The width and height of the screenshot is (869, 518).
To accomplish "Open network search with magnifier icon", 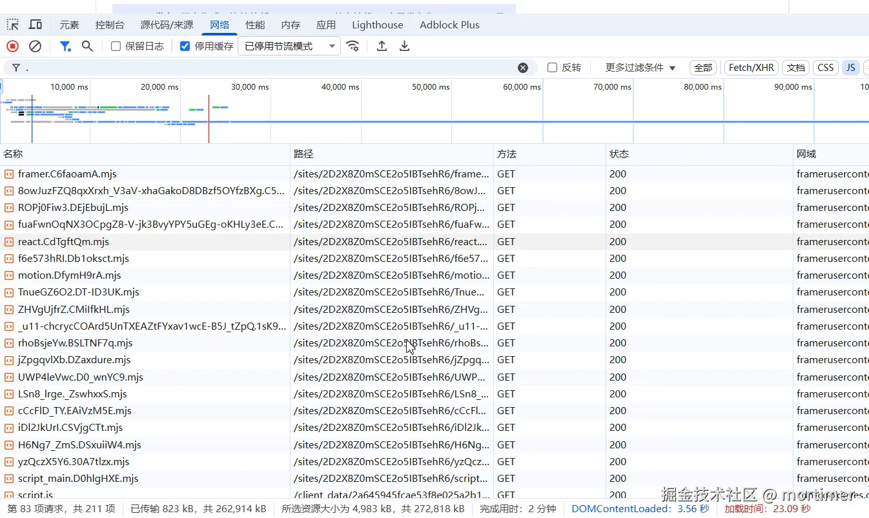I will (x=87, y=46).
